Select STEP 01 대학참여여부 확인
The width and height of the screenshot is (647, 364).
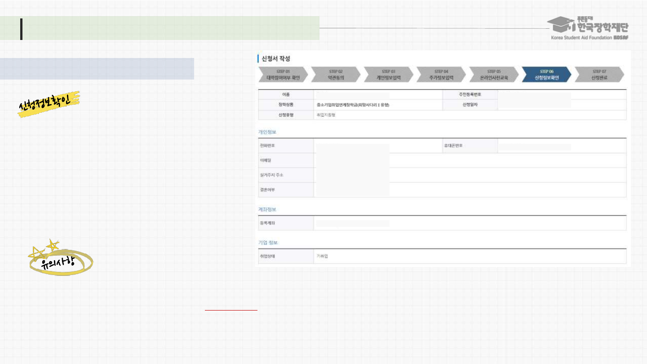point(282,75)
